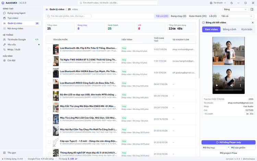The image size is (257, 161).
Task: Click the Tiến trình column header
Action: tap(127, 39)
